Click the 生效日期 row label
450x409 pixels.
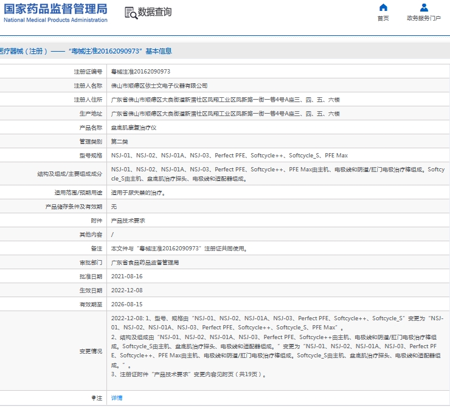click(91, 290)
